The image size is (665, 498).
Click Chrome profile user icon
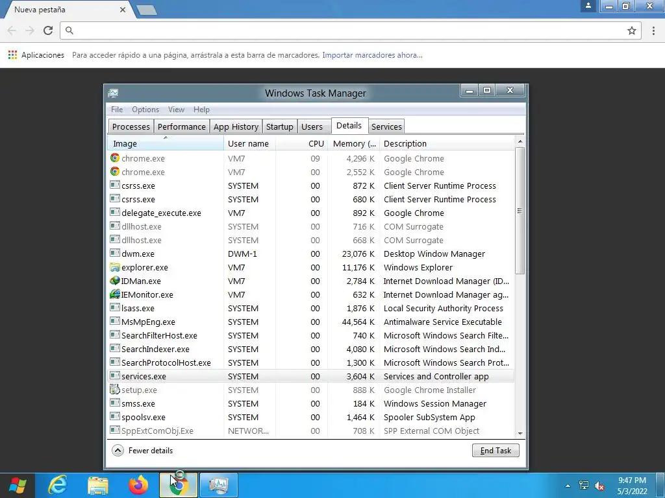tap(588, 6)
